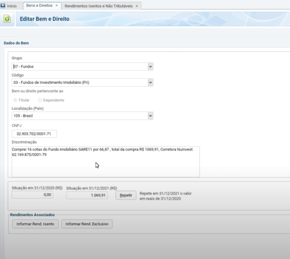290x259 pixels.
Task: Click the green money icon beside the header
Action: [x=7, y=19]
